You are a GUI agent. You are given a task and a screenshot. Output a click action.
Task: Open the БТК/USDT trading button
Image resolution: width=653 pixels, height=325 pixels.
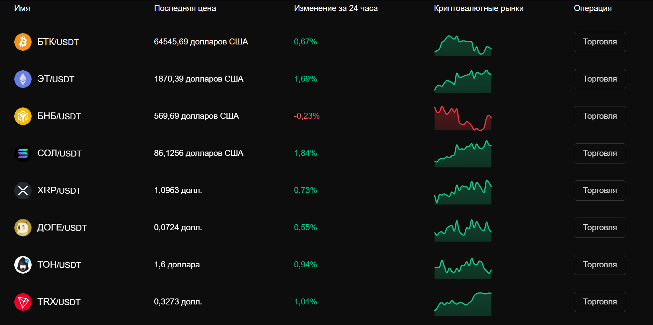click(600, 42)
